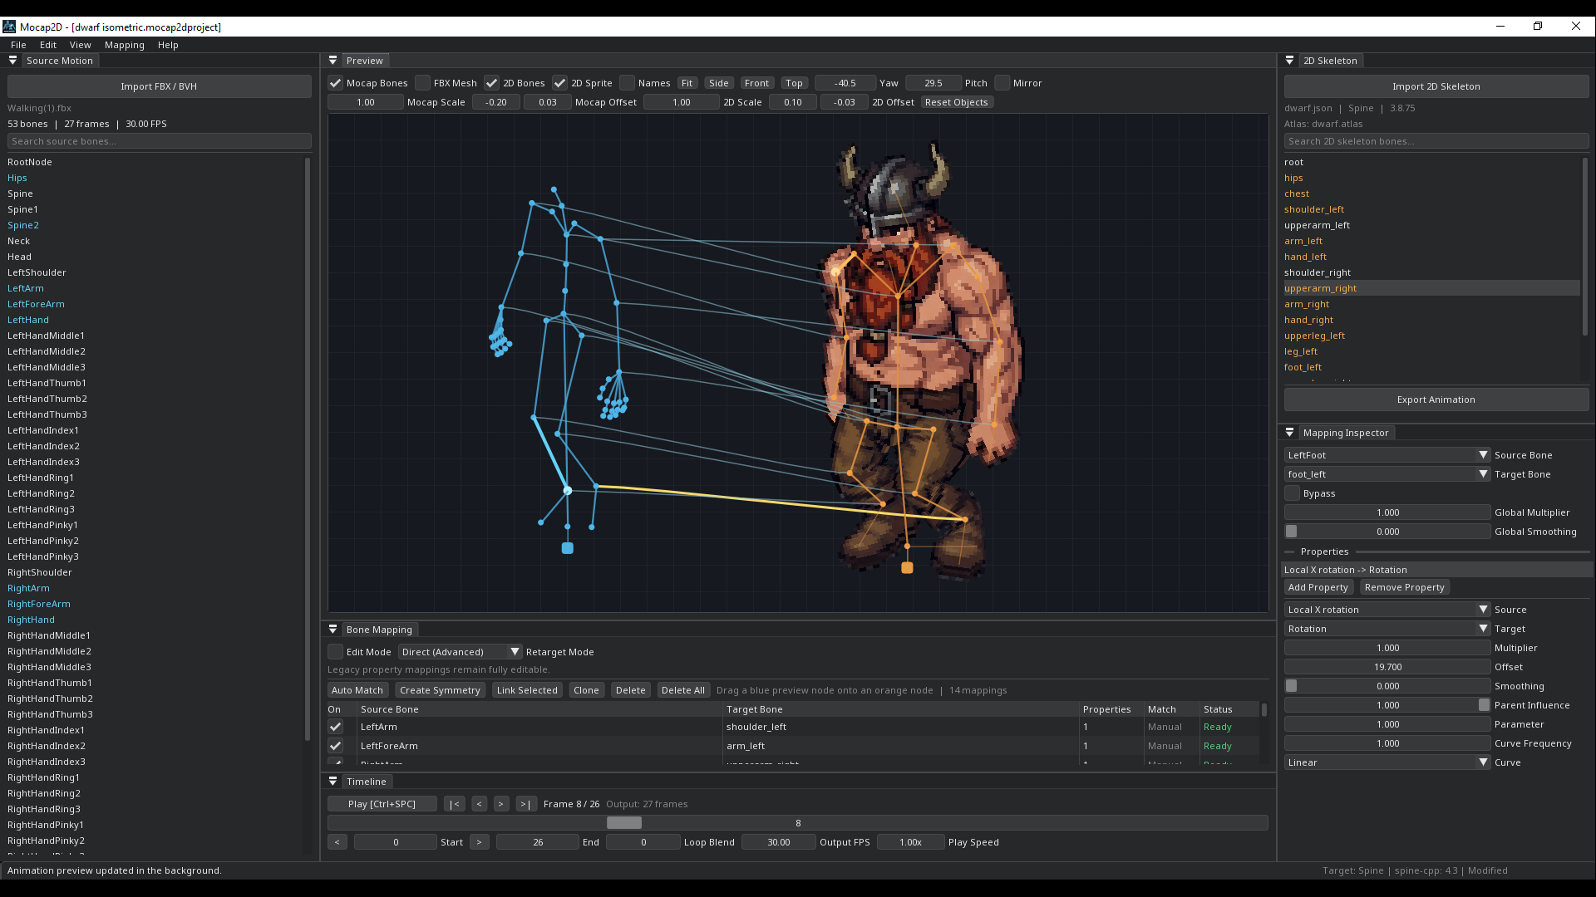Click the Output FPS field
1596x897 pixels.
(778, 842)
